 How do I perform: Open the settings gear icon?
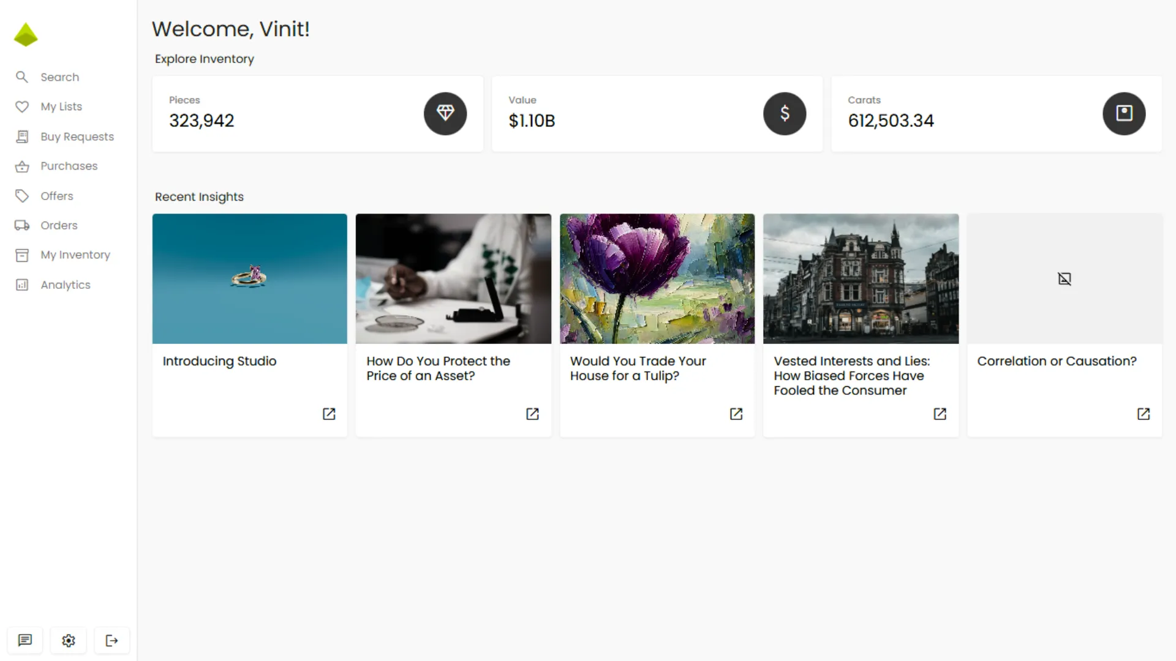click(x=69, y=640)
